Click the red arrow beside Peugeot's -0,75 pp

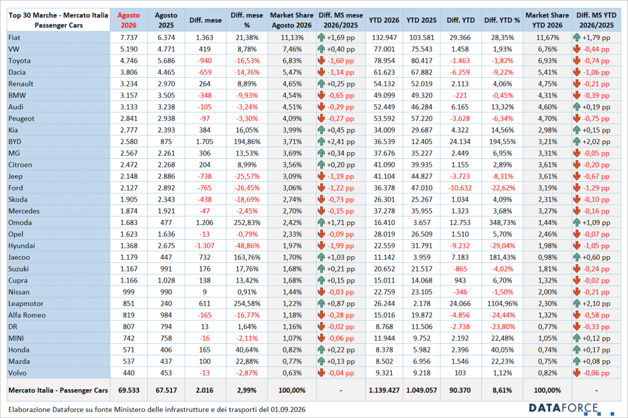click(x=576, y=118)
